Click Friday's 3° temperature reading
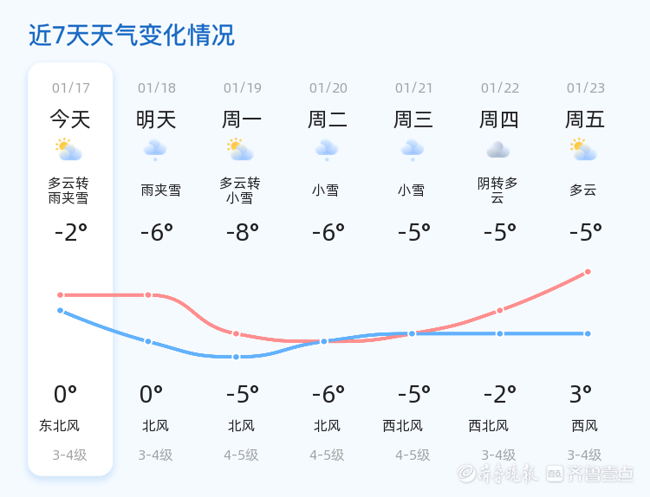 point(581,395)
